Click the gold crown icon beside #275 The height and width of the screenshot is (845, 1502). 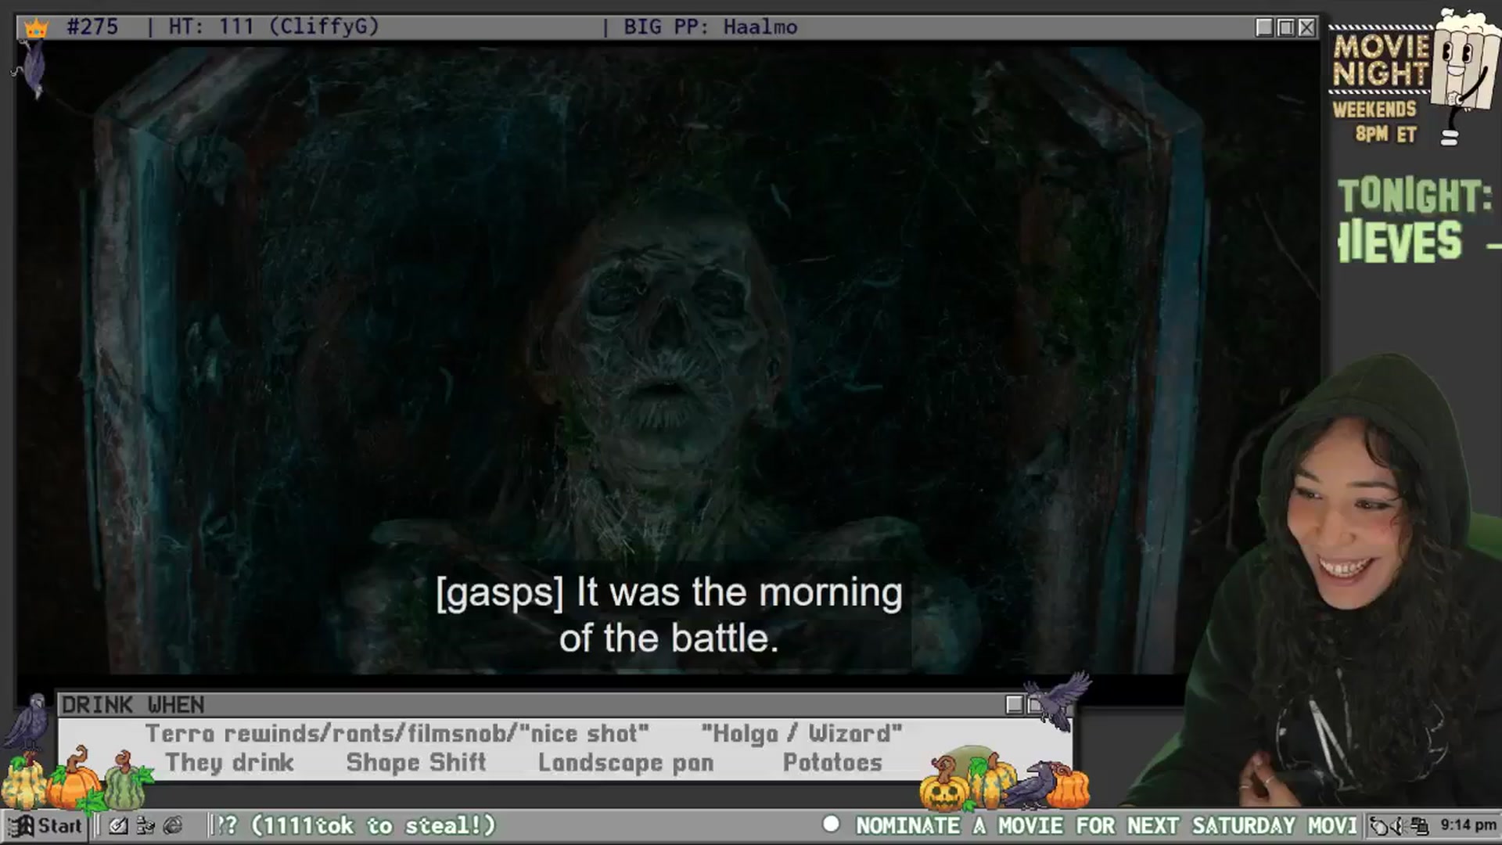click(36, 28)
